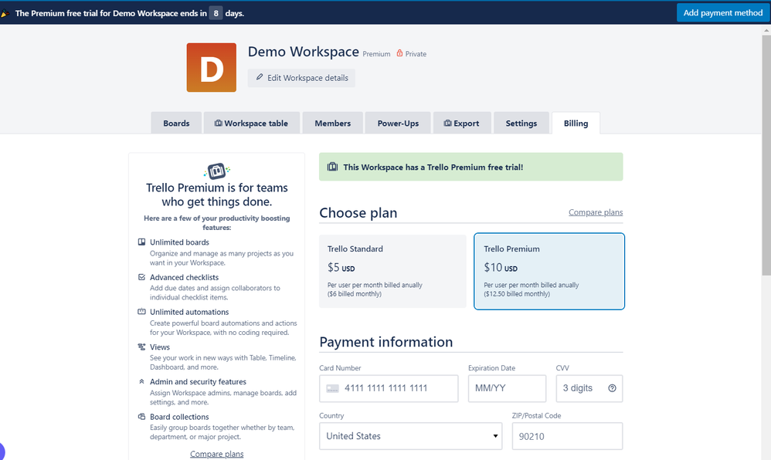
Task: Click the Unlimited boards feature icon
Action: [143, 242]
